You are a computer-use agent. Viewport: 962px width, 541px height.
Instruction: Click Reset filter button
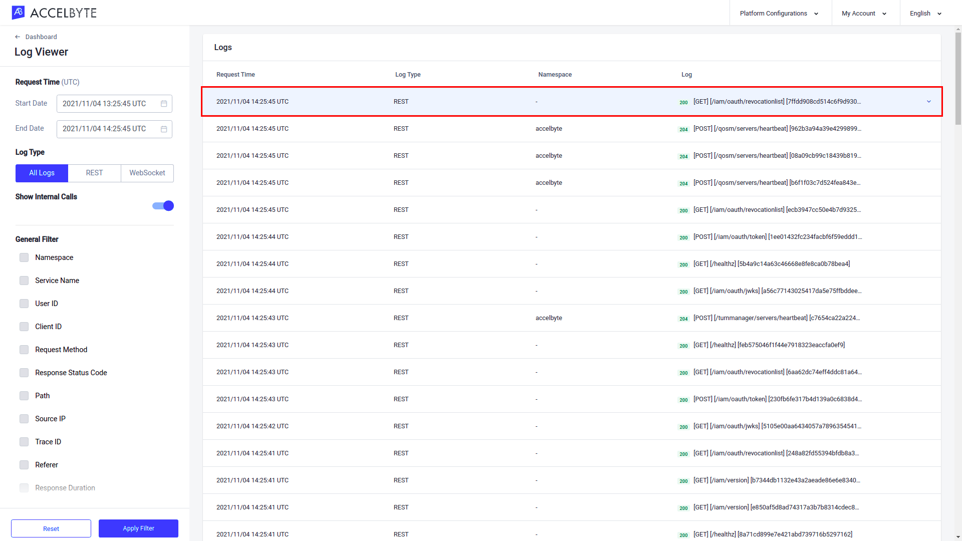(52, 528)
